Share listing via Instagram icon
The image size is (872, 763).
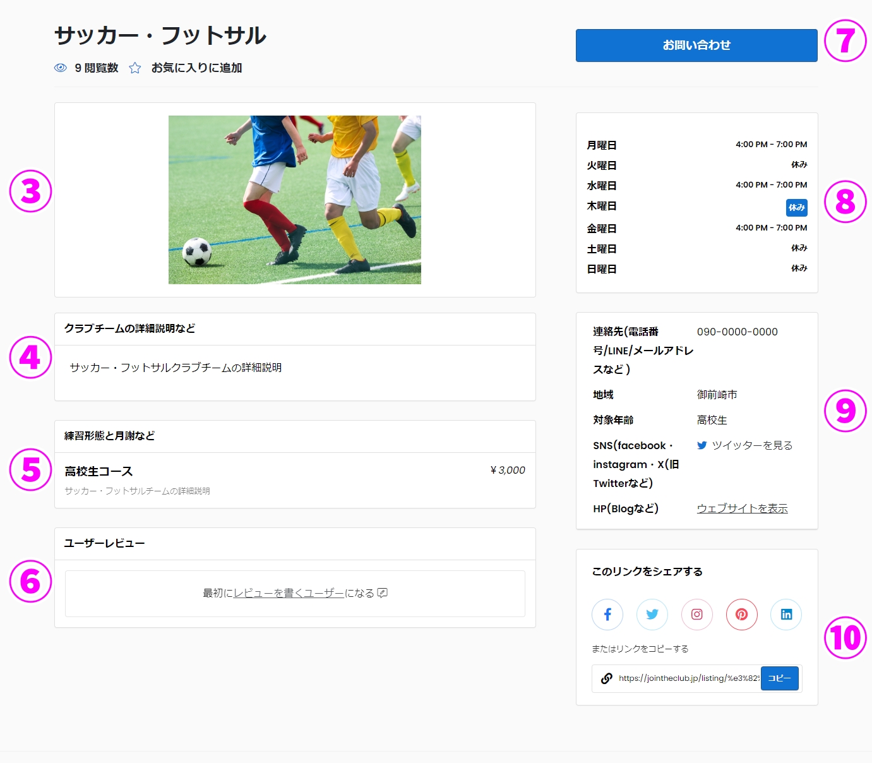[x=697, y=615]
